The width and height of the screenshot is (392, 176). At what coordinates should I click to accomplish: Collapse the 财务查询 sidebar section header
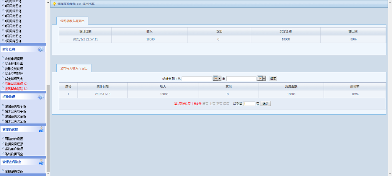point(23,50)
